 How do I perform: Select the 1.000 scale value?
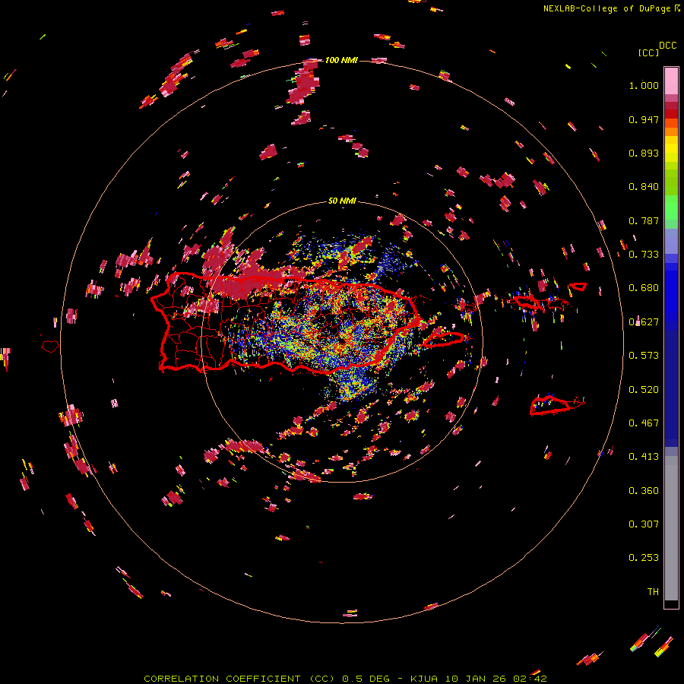(644, 85)
